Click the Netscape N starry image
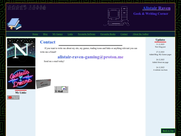Screen dimensions: 181x136 click(21, 52)
